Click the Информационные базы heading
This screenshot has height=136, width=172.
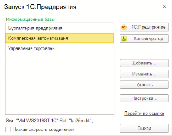click(x=30, y=19)
